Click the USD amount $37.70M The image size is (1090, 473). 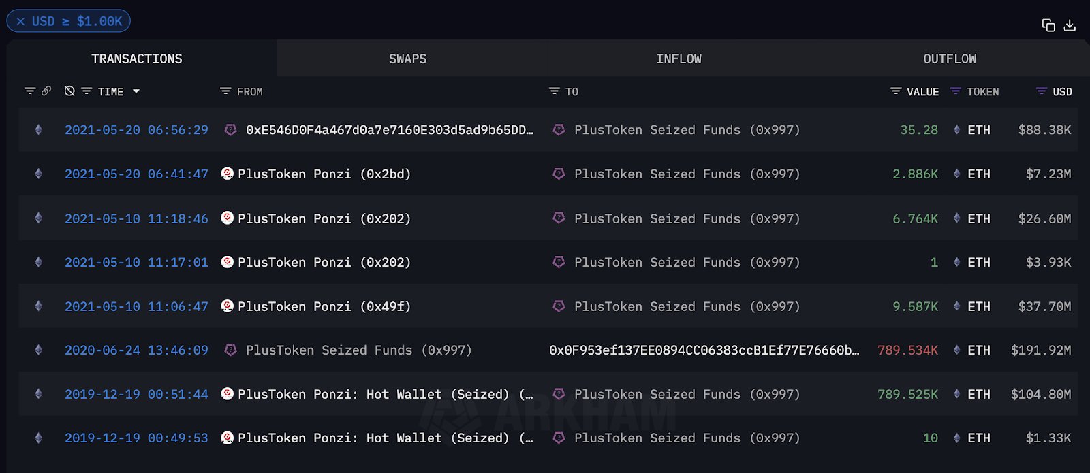click(x=1045, y=306)
